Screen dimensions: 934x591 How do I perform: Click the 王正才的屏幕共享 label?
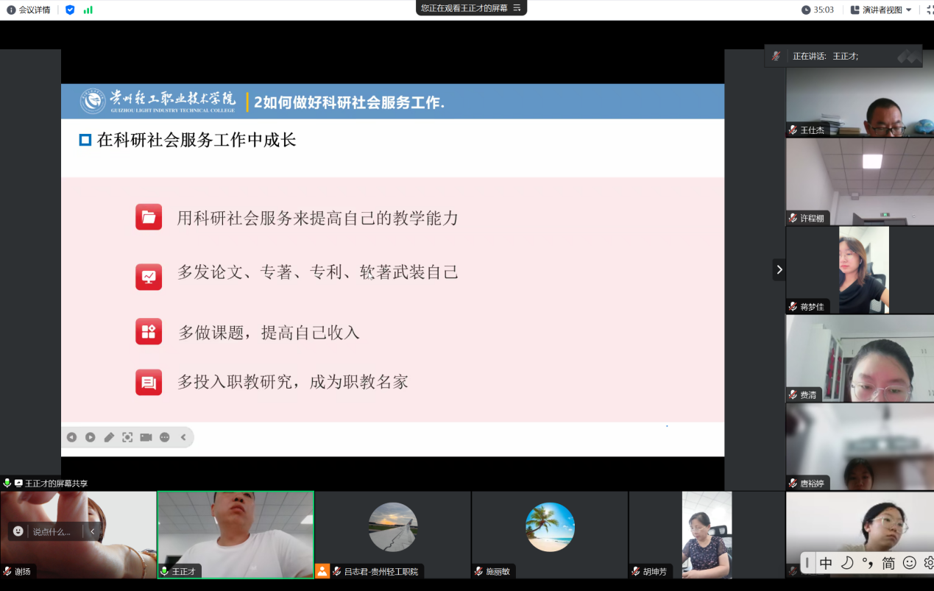click(56, 484)
